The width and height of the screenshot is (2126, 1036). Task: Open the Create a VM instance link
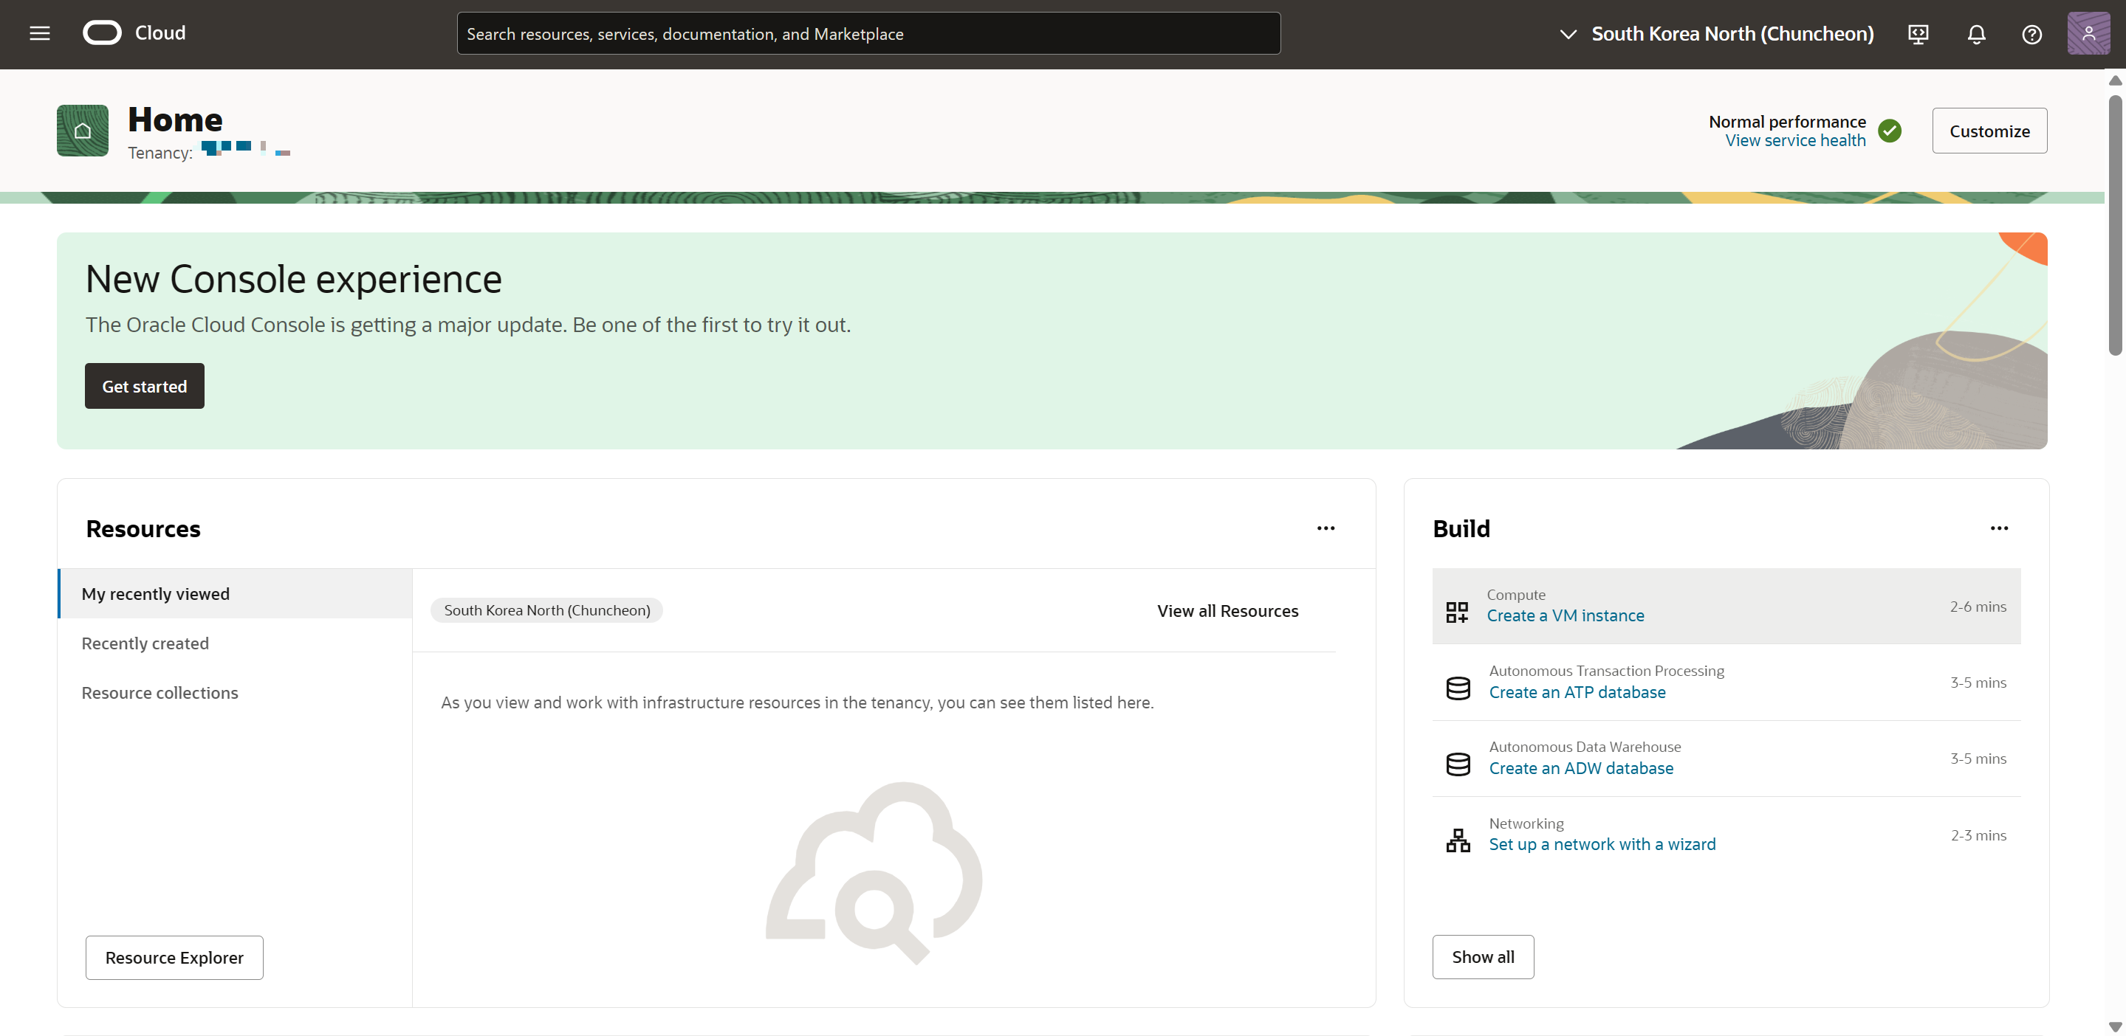(x=1565, y=615)
